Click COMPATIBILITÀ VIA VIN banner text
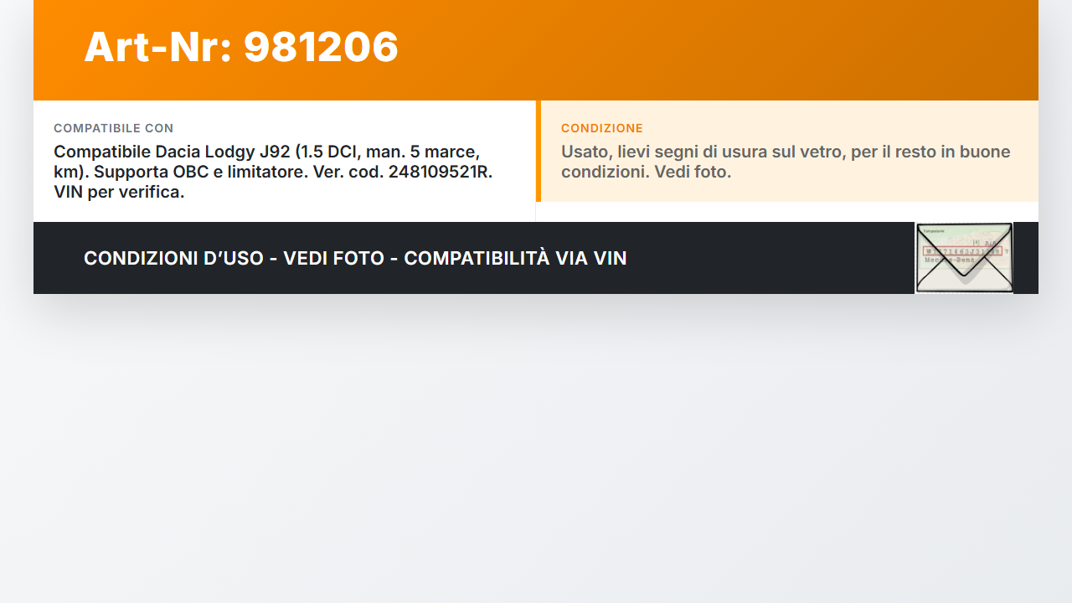The image size is (1072, 603). coord(515,258)
